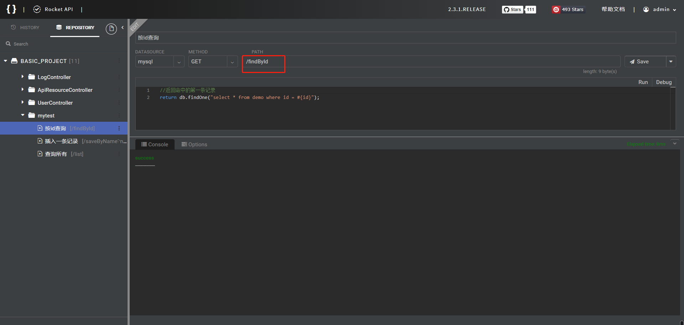Open the more menu for ApiResourceController
The height and width of the screenshot is (325, 684).
[x=119, y=90]
